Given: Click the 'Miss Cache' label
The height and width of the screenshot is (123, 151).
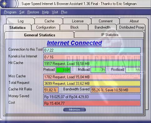Looking at the screenshot, I should tap(17, 76).
